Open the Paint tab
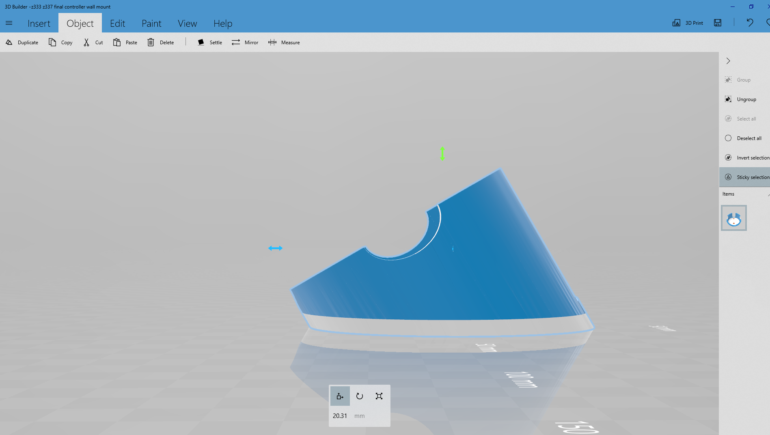The image size is (770, 435). click(151, 23)
